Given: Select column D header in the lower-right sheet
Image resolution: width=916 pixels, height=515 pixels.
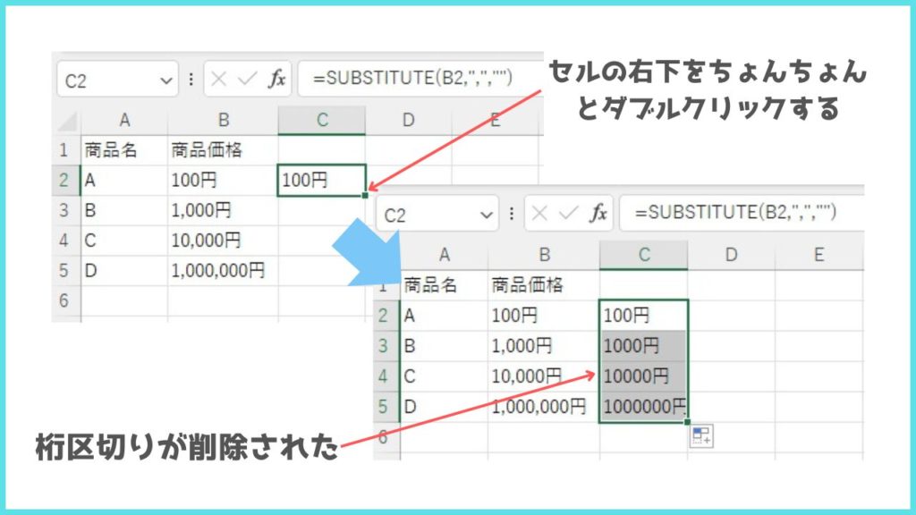Looking at the screenshot, I should (731, 256).
